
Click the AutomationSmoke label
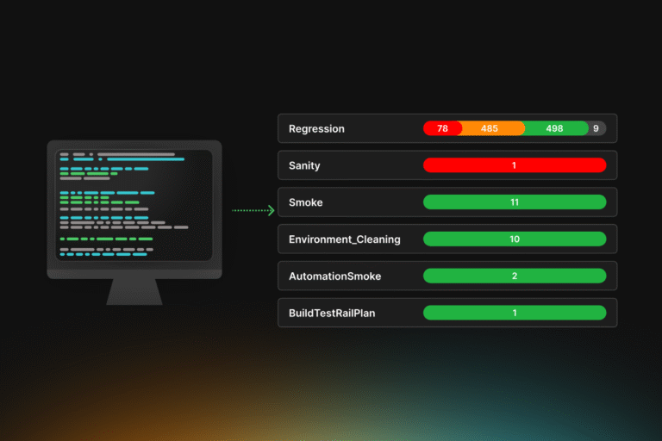tap(334, 276)
